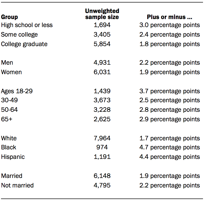Select the "Not married" row label
Screen dimensions: 208x200
17,185
